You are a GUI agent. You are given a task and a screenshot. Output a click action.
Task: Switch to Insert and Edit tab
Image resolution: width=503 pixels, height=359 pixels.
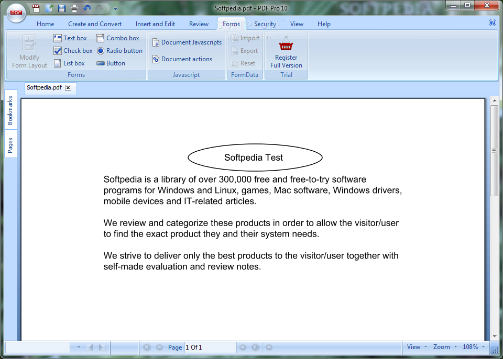pyautogui.click(x=155, y=24)
